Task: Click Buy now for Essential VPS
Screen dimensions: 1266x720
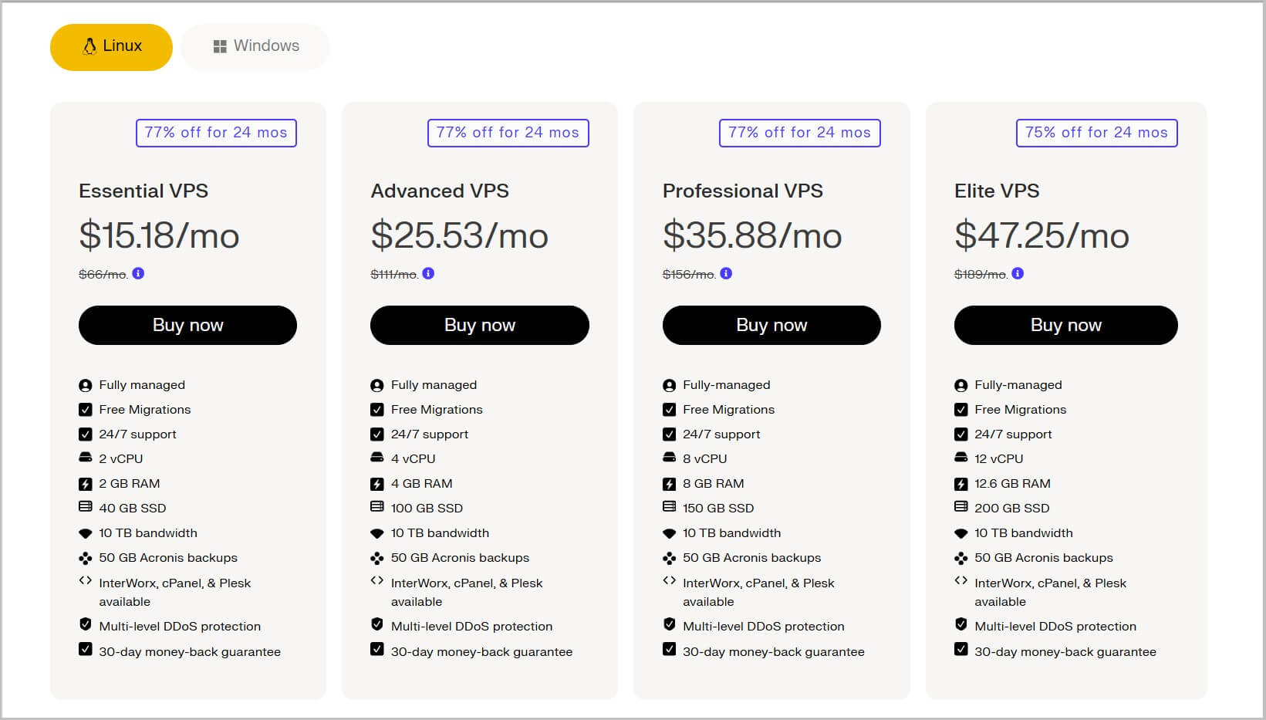Action: pyautogui.click(x=187, y=325)
